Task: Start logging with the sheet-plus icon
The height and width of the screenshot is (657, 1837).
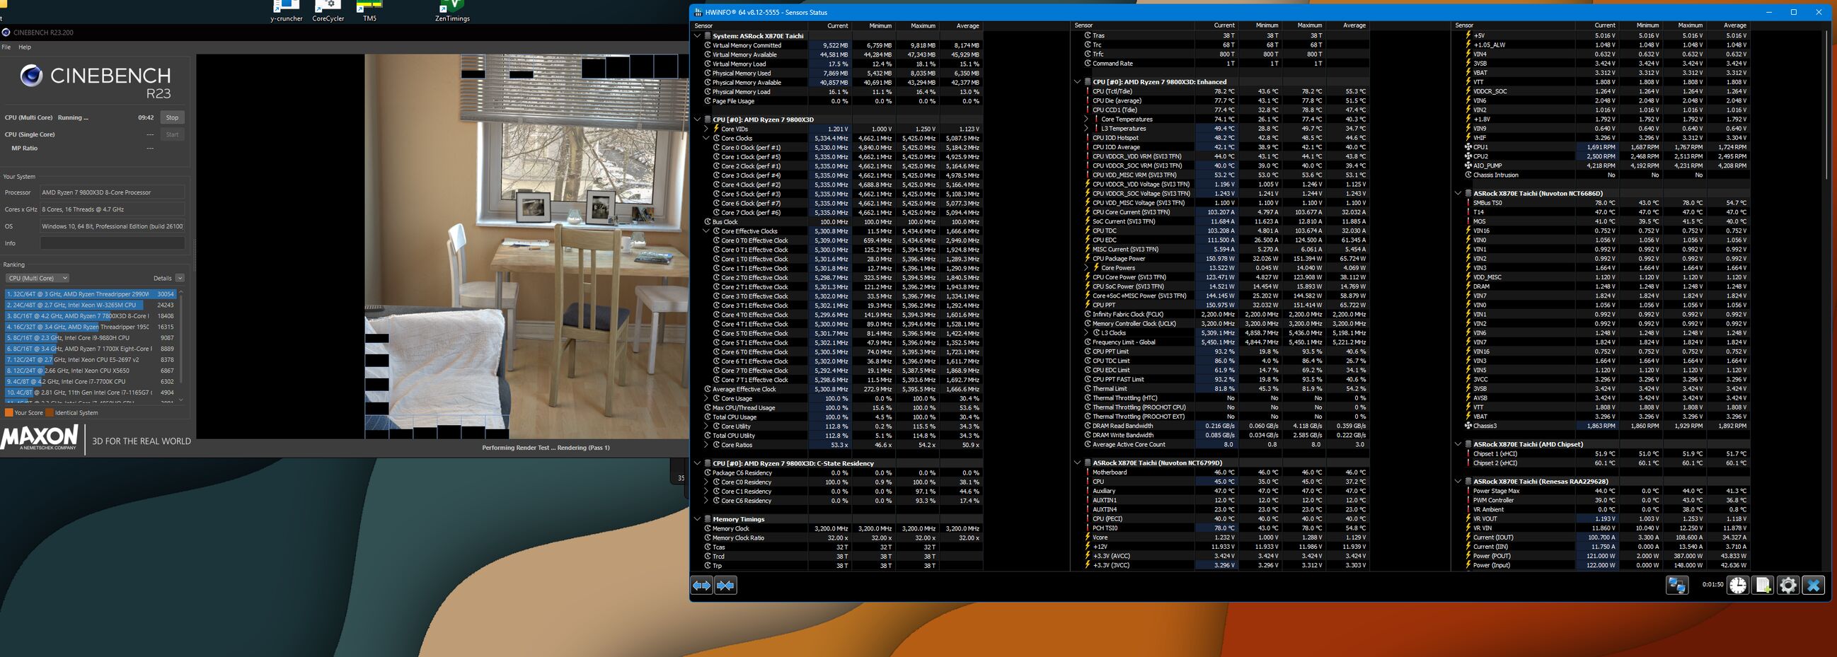Action: tap(1763, 585)
